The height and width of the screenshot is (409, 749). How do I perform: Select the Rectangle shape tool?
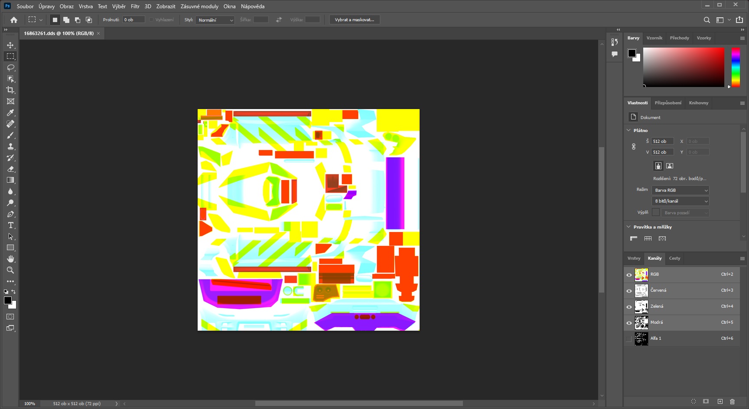click(10, 248)
